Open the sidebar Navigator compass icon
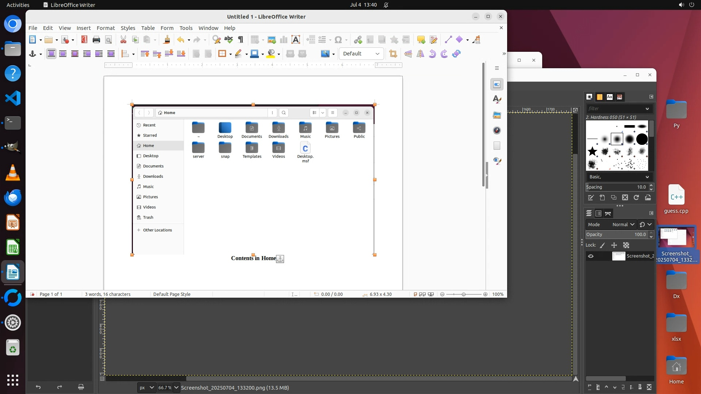 click(497, 130)
